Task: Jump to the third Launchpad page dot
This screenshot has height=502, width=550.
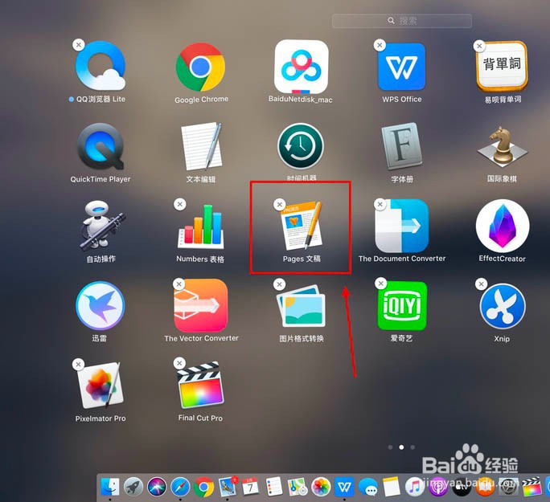Action: 412,447
